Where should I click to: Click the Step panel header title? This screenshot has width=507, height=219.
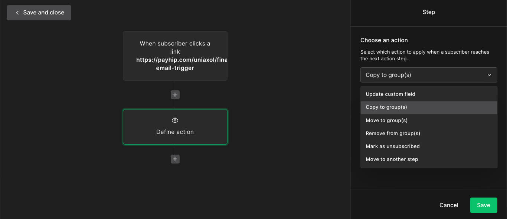click(x=428, y=12)
